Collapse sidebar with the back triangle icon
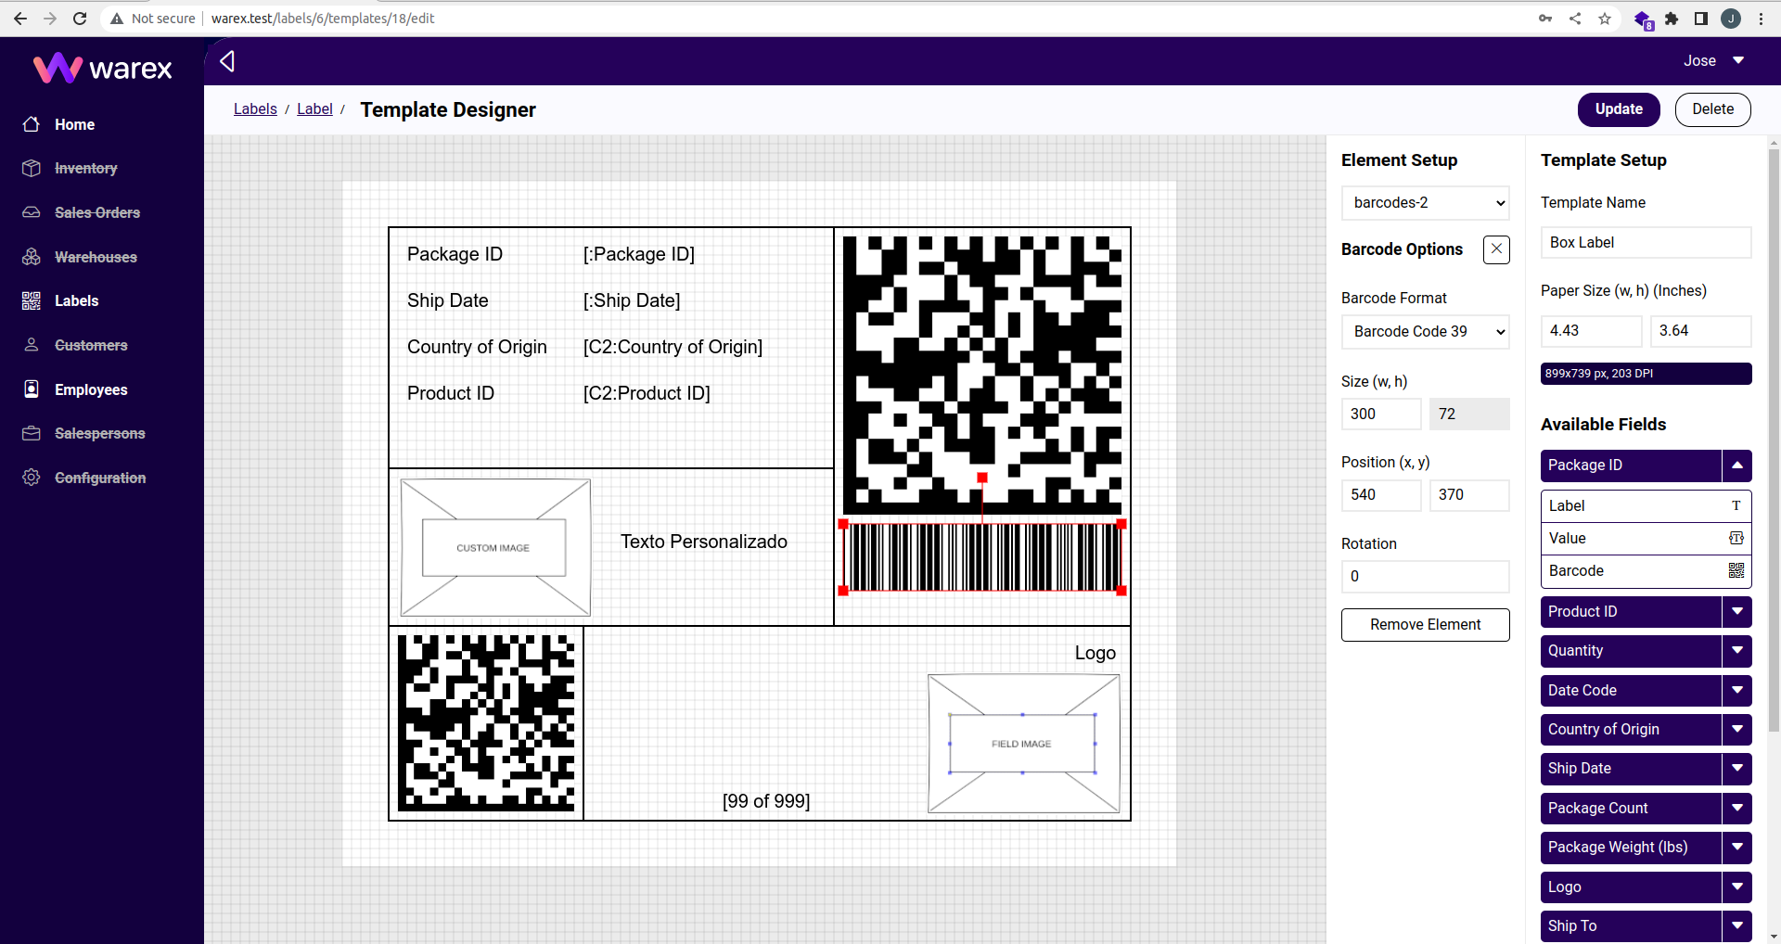This screenshot has height=944, width=1781. pos(227,61)
